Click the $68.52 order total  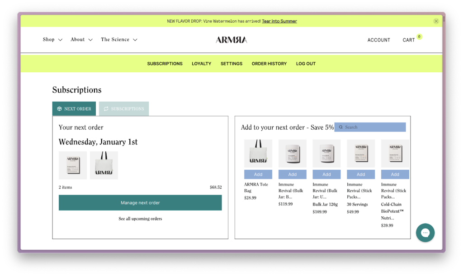tap(216, 187)
